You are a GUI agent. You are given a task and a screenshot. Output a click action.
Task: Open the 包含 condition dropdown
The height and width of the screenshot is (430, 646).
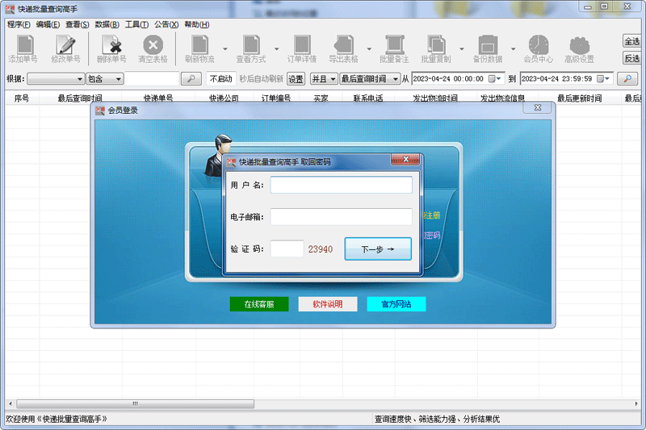click(105, 78)
